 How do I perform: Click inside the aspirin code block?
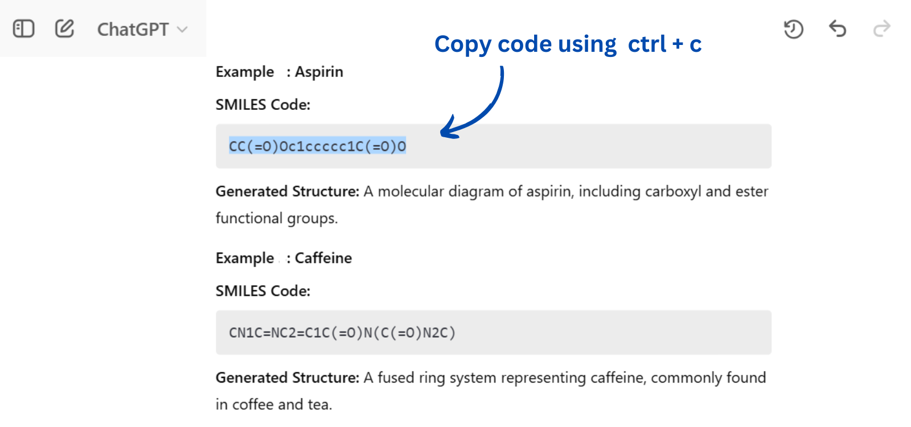[494, 146]
